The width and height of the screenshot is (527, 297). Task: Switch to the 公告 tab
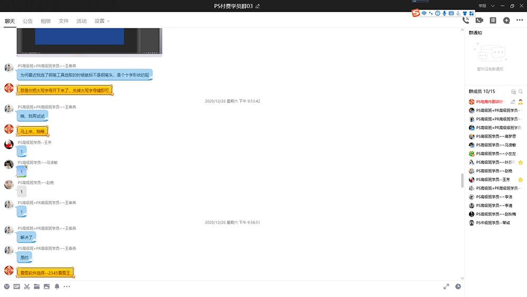[x=27, y=21]
